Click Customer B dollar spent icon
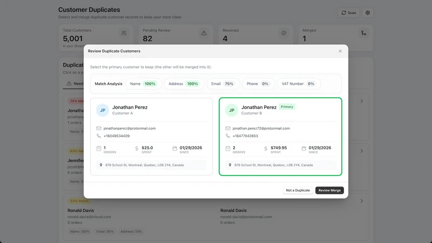The image size is (432, 243). click(x=266, y=148)
